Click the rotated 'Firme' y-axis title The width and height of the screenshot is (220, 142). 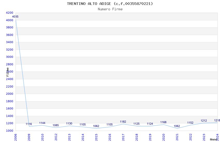[8, 72]
